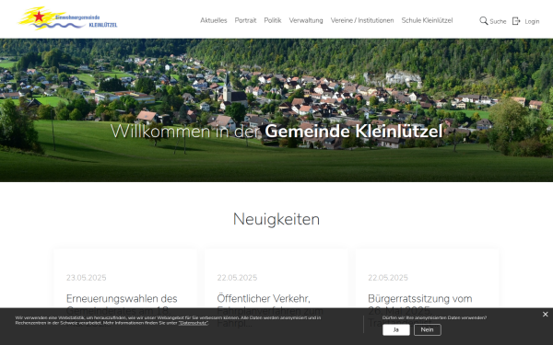This screenshot has height=345, width=553.
Task: Open the Vereine / Institutionen menu
Action: [x=362, y=20]
